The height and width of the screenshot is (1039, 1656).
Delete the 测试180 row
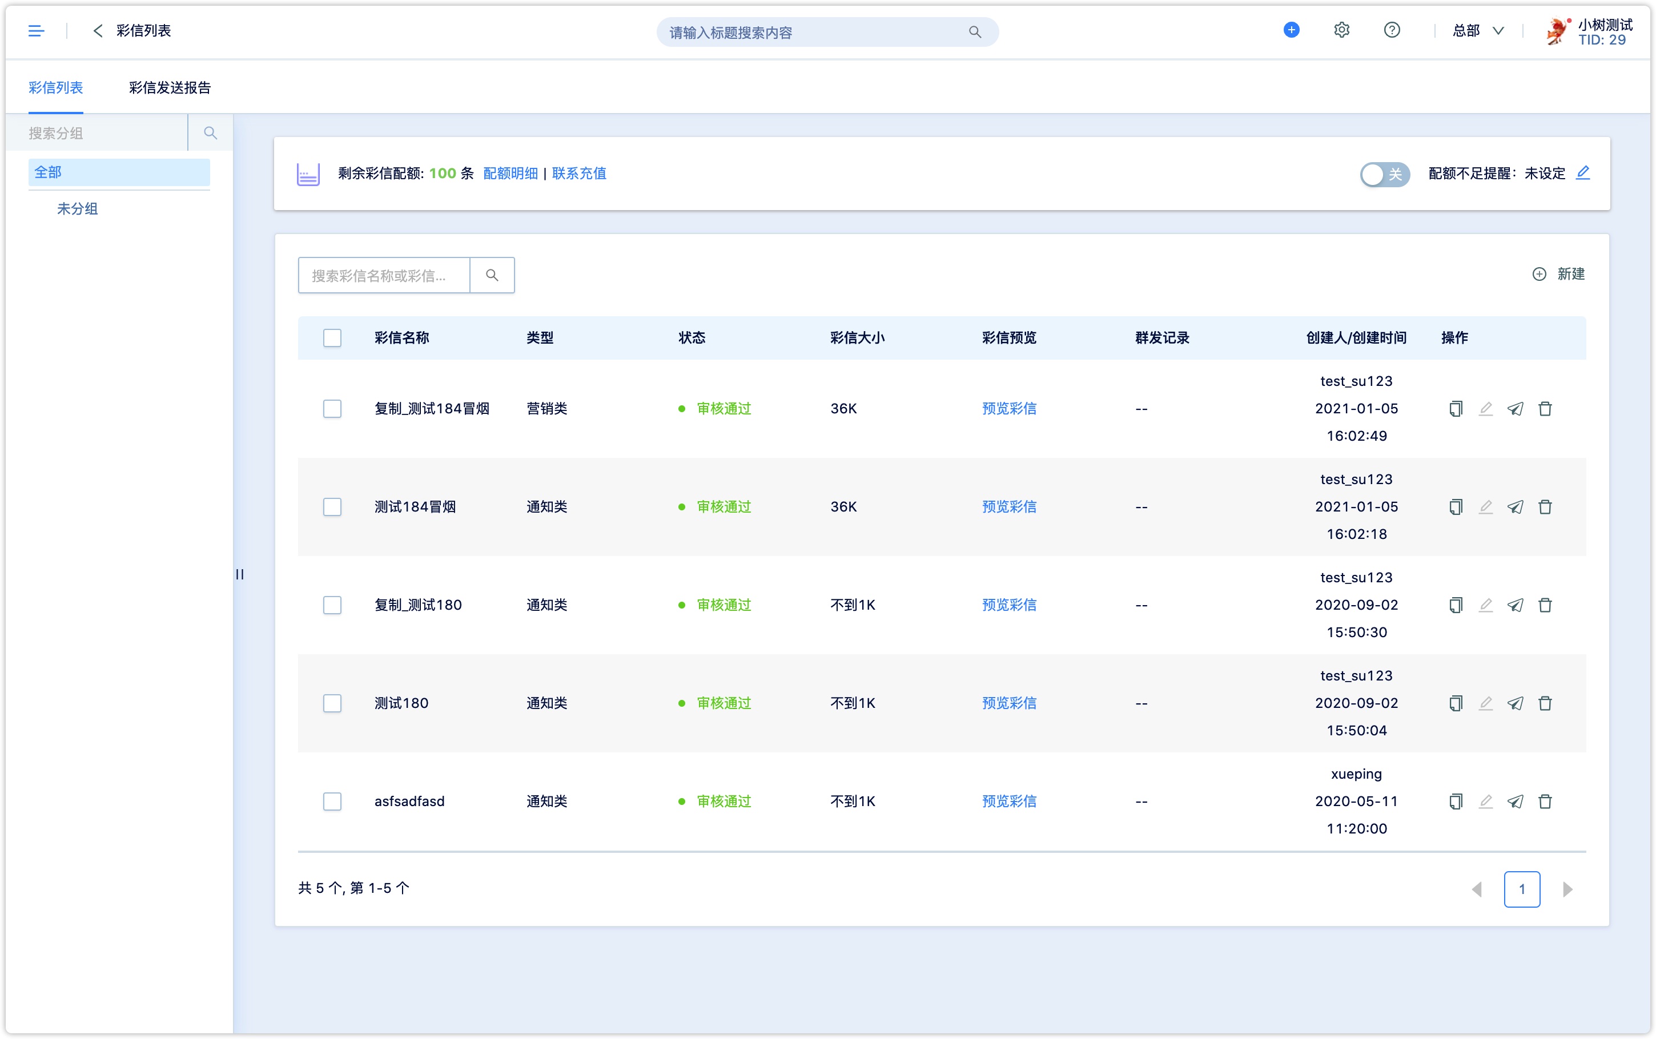tap(1545, 704)
